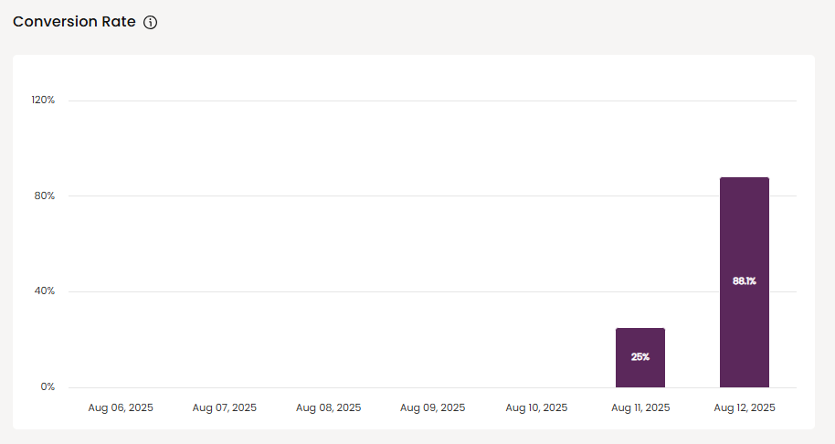Click the Aug 10, 2025 axis label
Screen dimensions: 835x444
536,407
